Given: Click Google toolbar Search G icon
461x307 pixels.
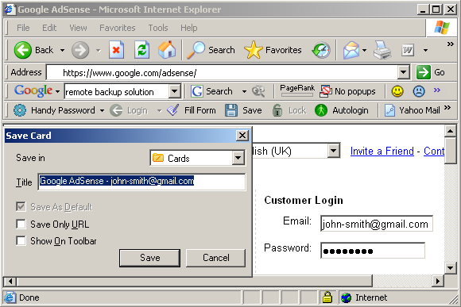Looking at the screenshot, I should 196,91.
